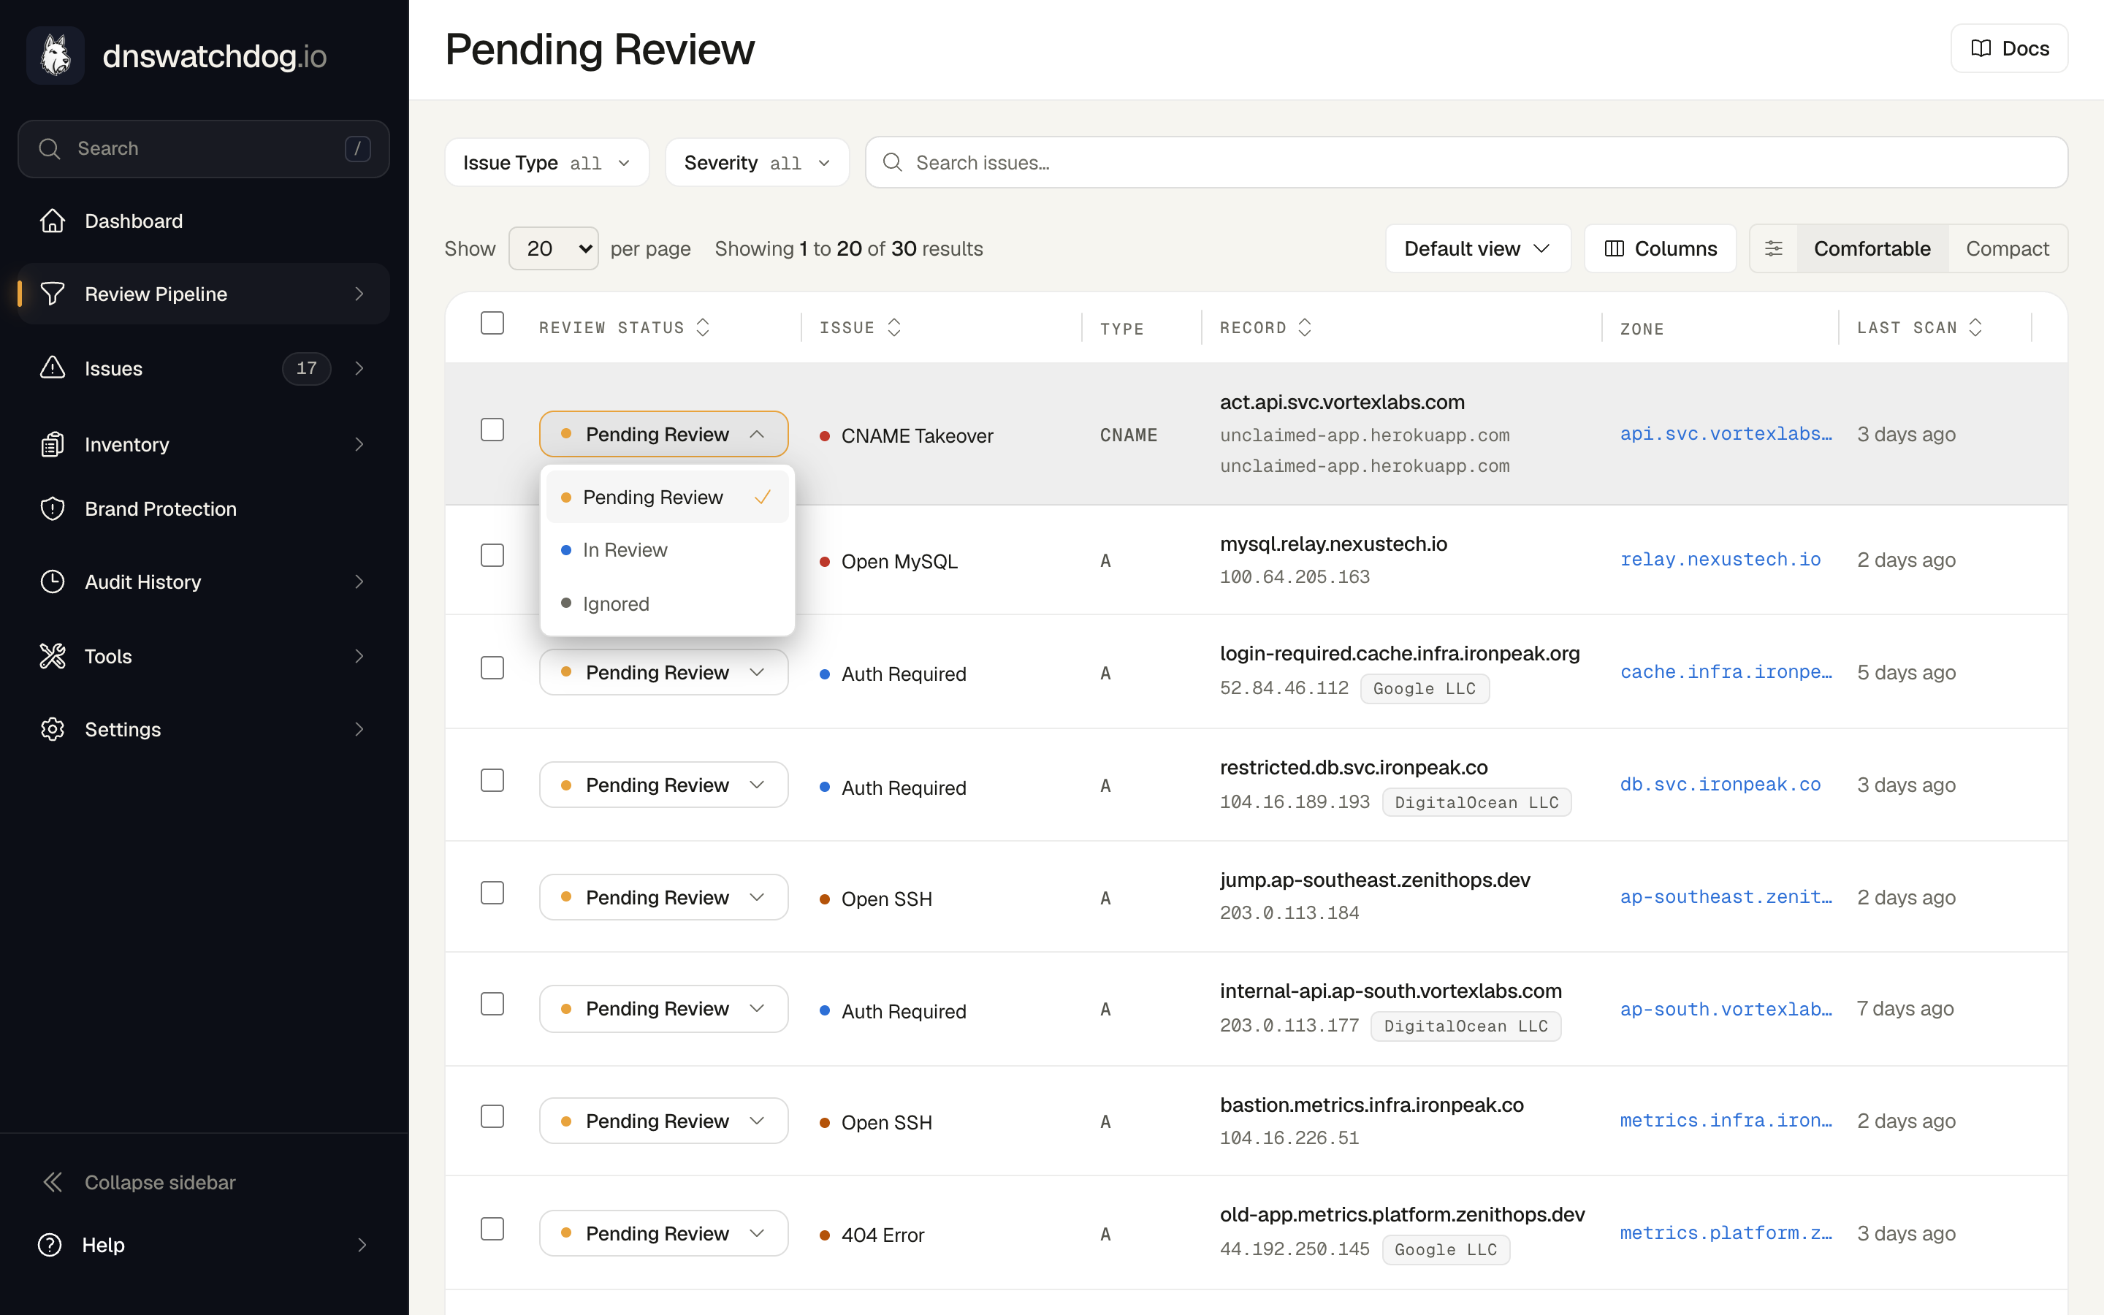This screenshot has height=1315, width=2104.
Task: Open the rows per page selector
Action: pyautogui.click(x=553, y=248)
